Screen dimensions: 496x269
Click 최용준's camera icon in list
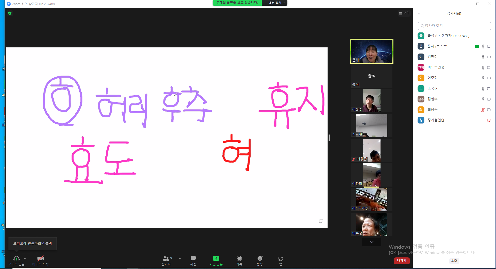489,110
